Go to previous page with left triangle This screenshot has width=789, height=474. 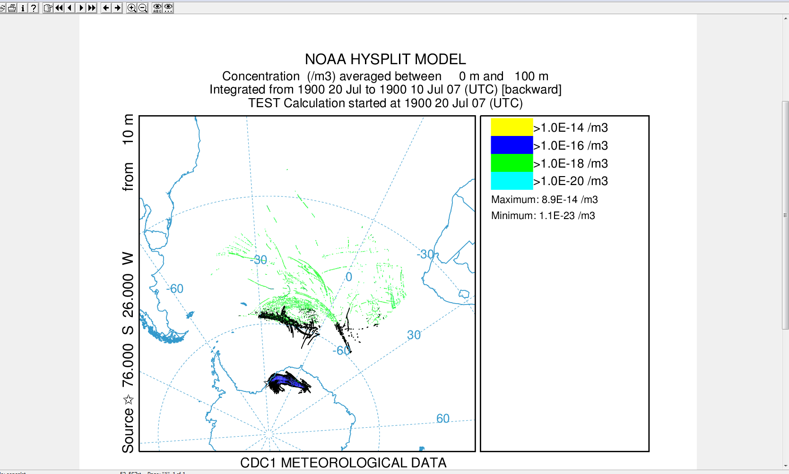click(69, 8)
